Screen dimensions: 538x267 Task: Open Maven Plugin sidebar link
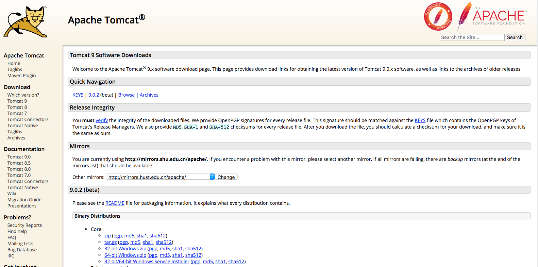[x=22, y=76]
